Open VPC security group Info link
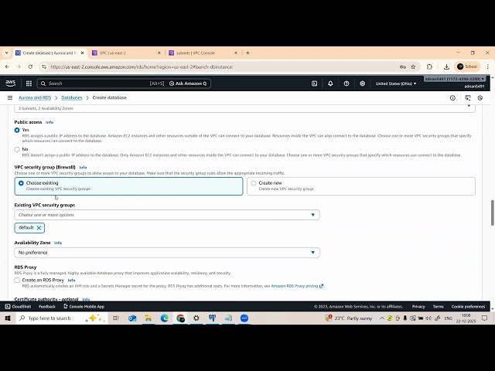This screenshot has width=495, height=371. coord(83,167)
